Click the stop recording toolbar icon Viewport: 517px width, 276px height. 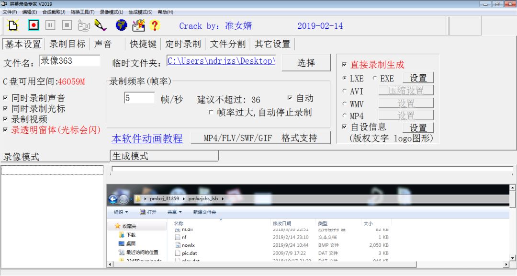tap(67, 25)
